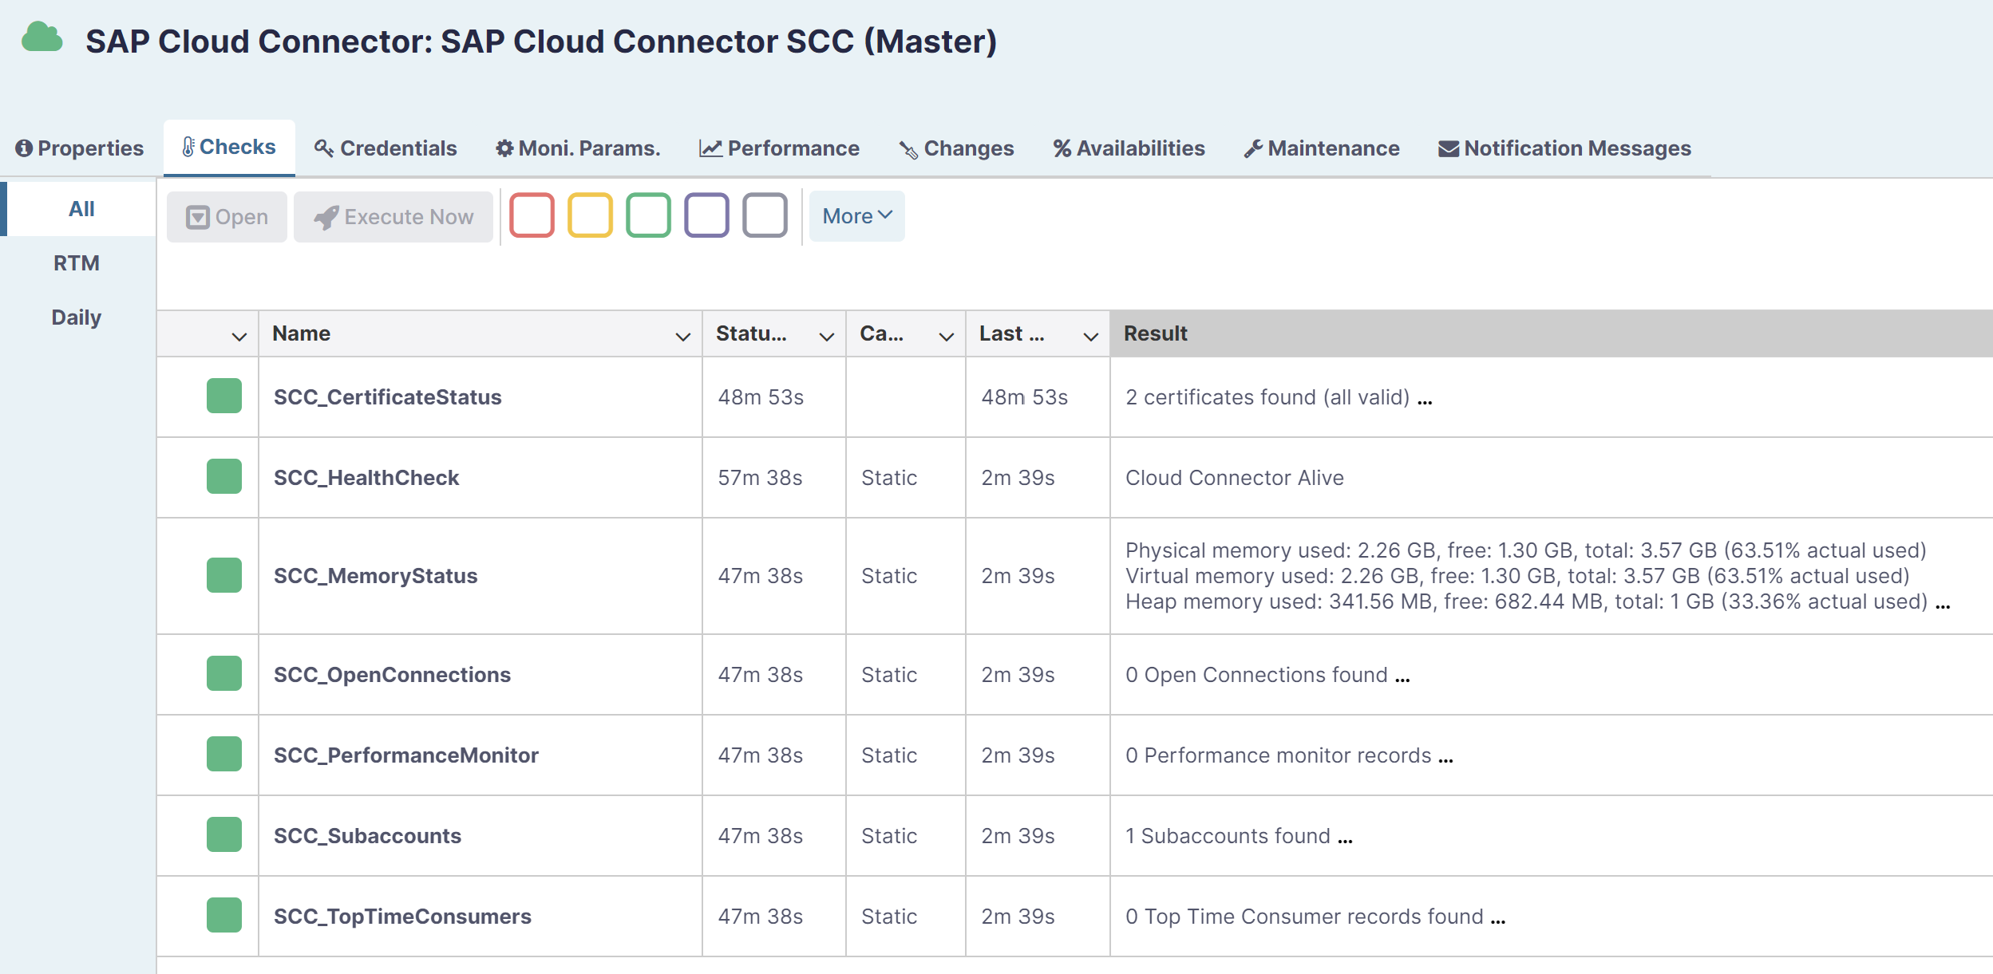This screenshot has width=1993, height=974.
Task: Open the Name column header dropdown
Action: click(x=682, y=334)
